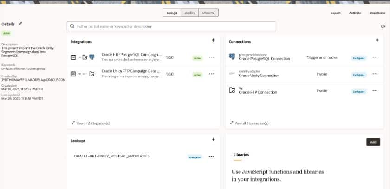Click the expand icon beside View all 2 integrations
This screenshot has height=189, width=390.
coord(73,123)
